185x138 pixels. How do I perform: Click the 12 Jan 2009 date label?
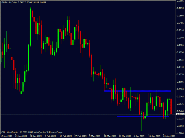tap(6, 136)
